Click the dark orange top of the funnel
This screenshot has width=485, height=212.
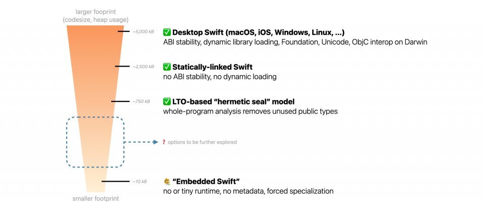pos(95,33)
